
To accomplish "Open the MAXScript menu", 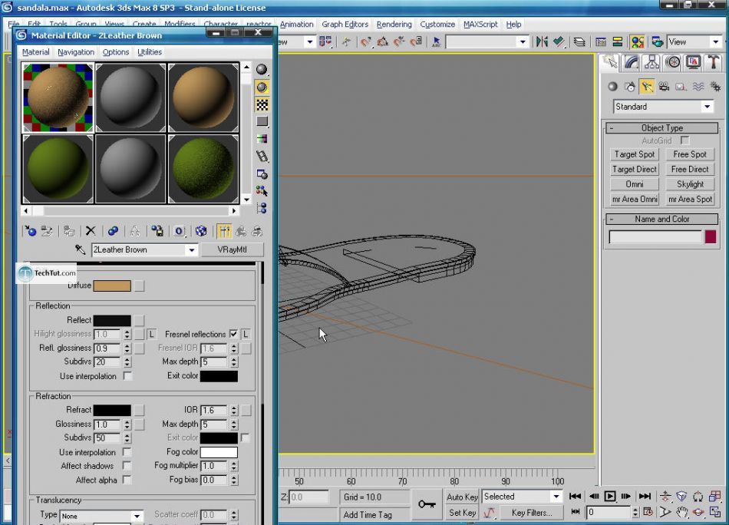I will (480, 25).
